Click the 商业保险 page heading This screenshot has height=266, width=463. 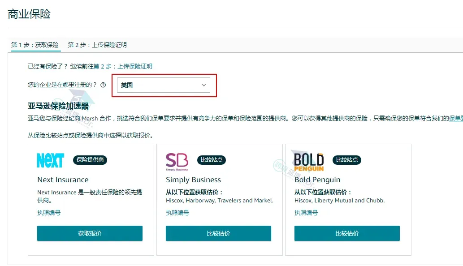[x=29, y=14]
